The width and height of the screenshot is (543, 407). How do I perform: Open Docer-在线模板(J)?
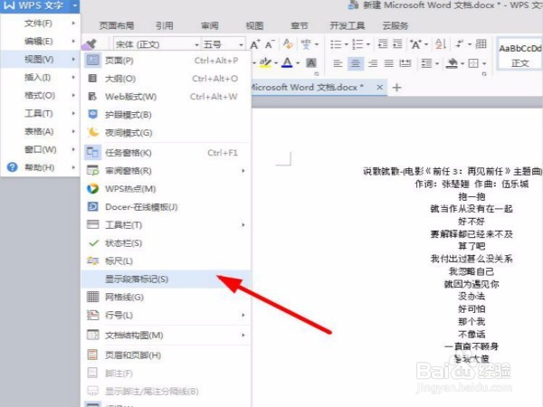166,207
